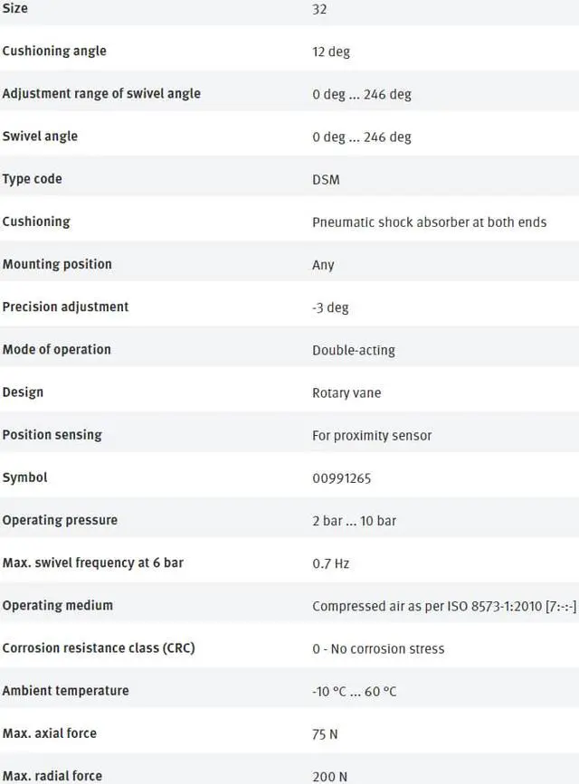Click the Mounting position label
The width and height of the screenshot is (579, 784).
point(57,264)
